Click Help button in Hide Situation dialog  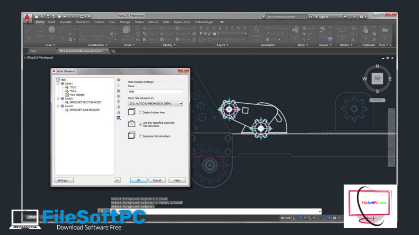click(177, 180)
